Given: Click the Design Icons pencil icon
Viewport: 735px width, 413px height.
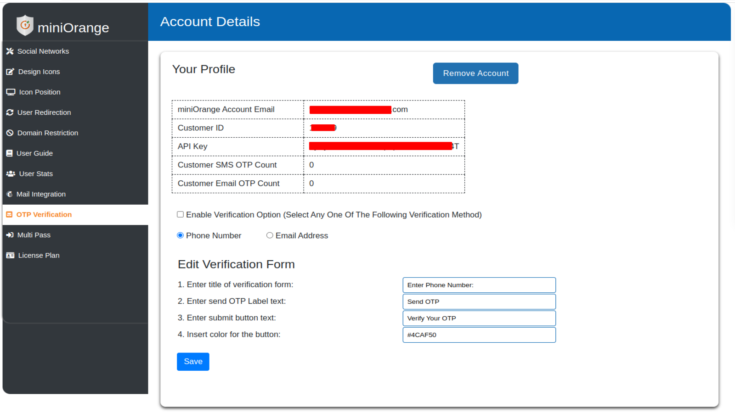Looking at the screenshot, I should coord(10,72).
